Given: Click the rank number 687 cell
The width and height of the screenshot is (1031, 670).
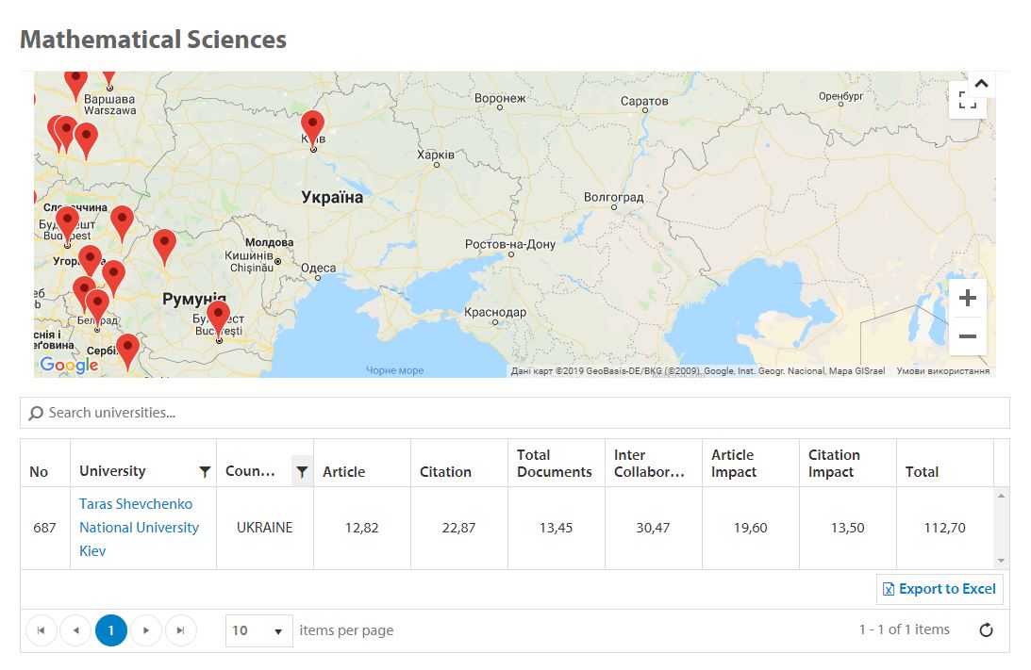Looking at the screenshot, I should (x=44, y=528).
